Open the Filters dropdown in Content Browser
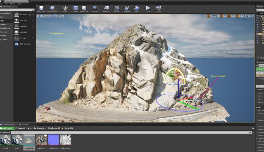The image size is (264, 152). [x=6, y=132]
